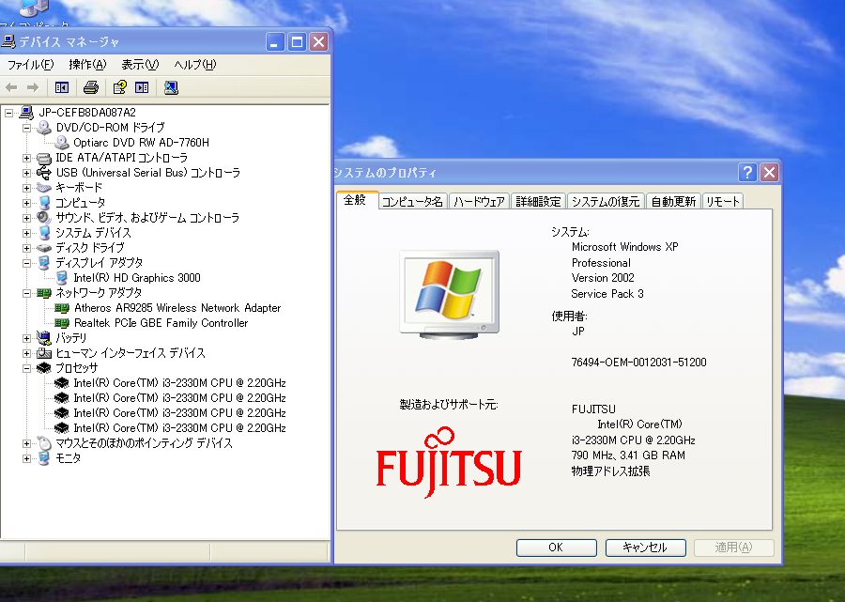Switch to the リモート tab

(x=723, y=202)
